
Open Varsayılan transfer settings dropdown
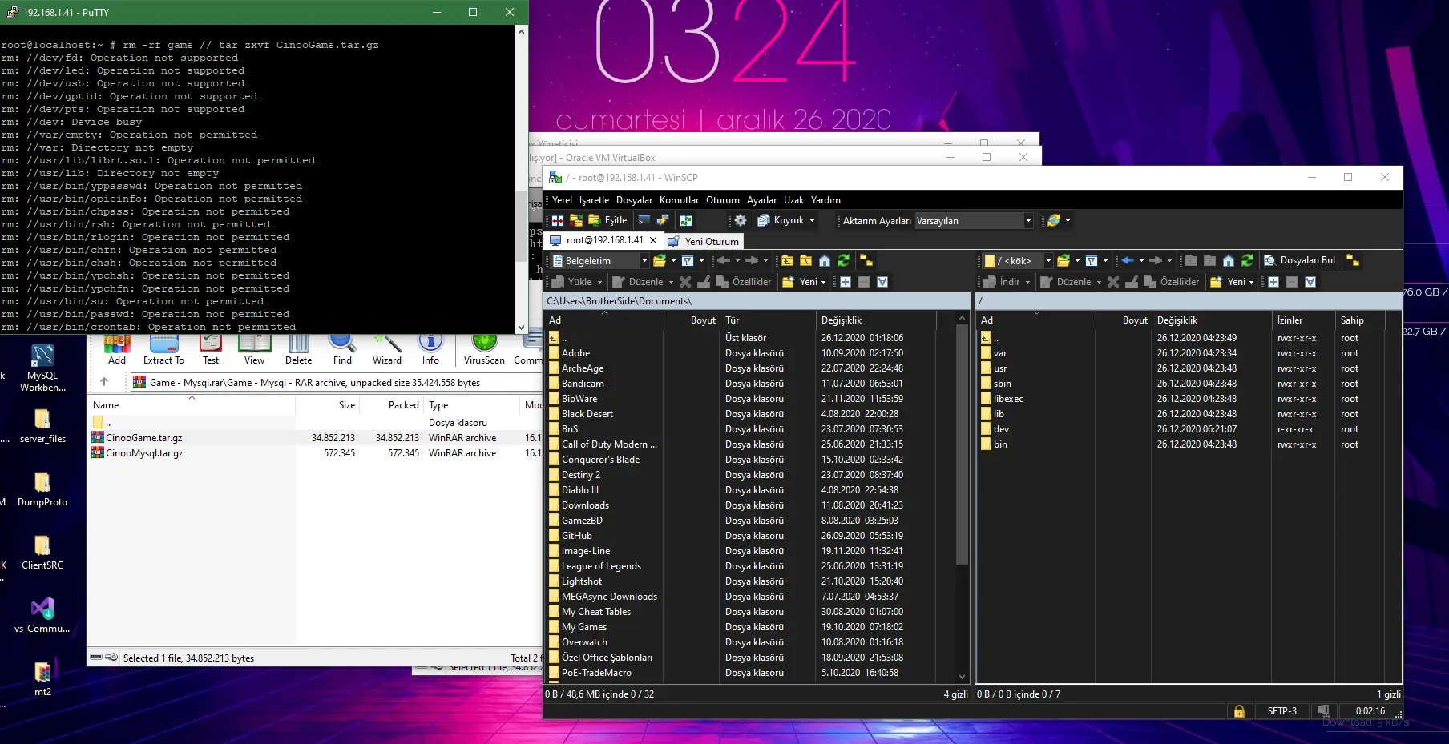1028,221
